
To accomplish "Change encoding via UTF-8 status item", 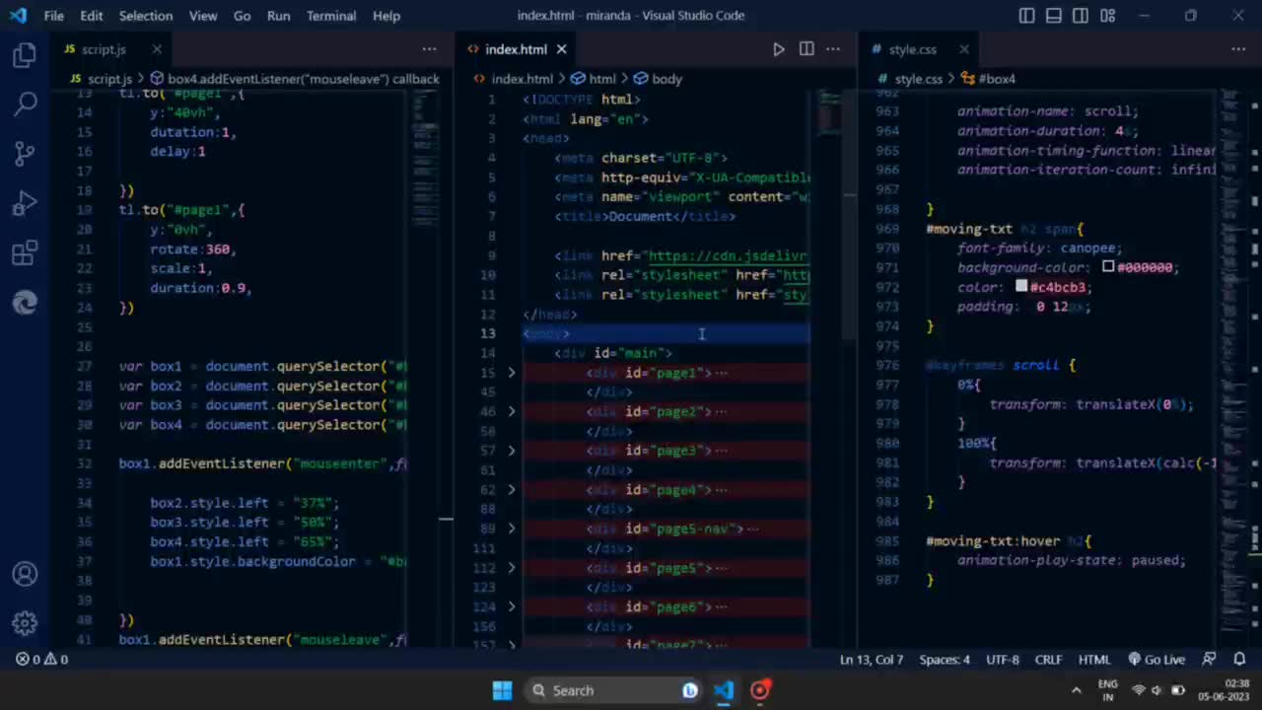I will [x=1003, y=660].
